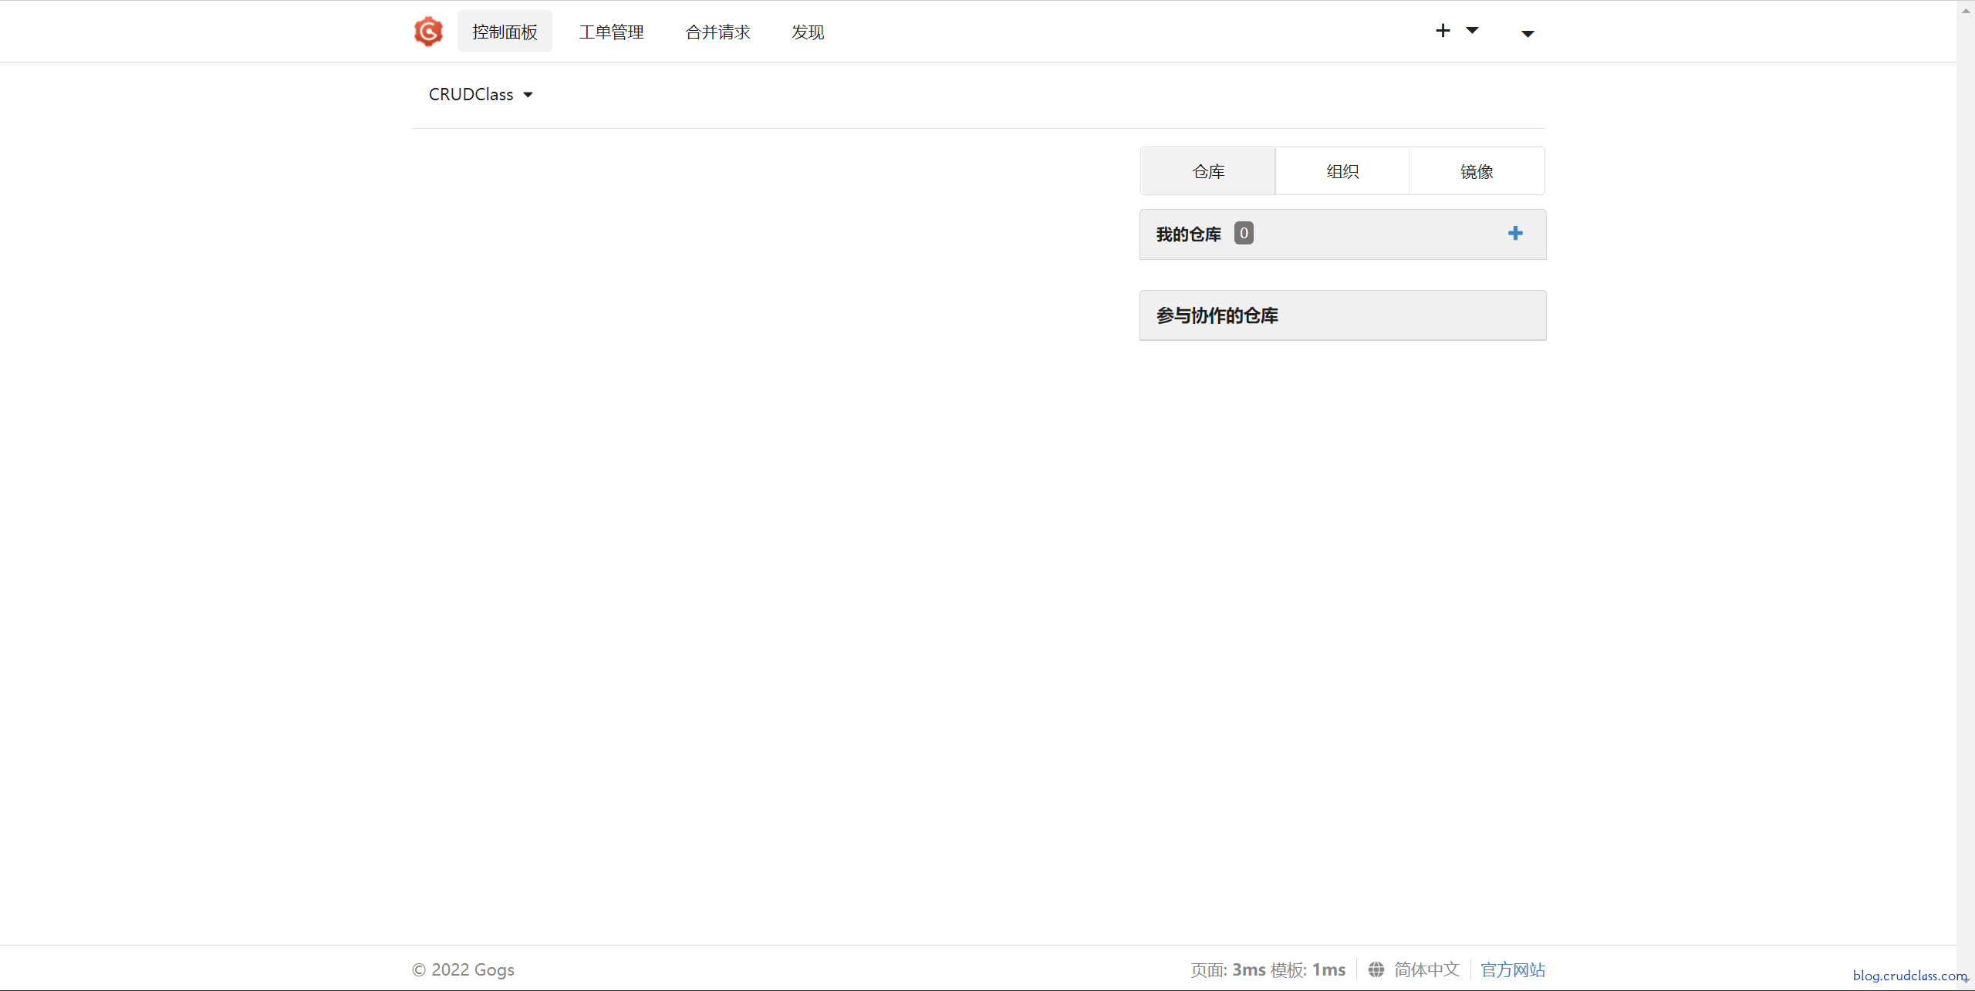Click the repository count badge showing 0
Viewport: 1975px width, 991px height.
click(x=1243, y=233)
